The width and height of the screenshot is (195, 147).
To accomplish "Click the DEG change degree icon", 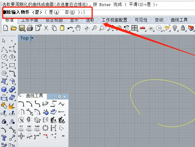I will [29, 128].
